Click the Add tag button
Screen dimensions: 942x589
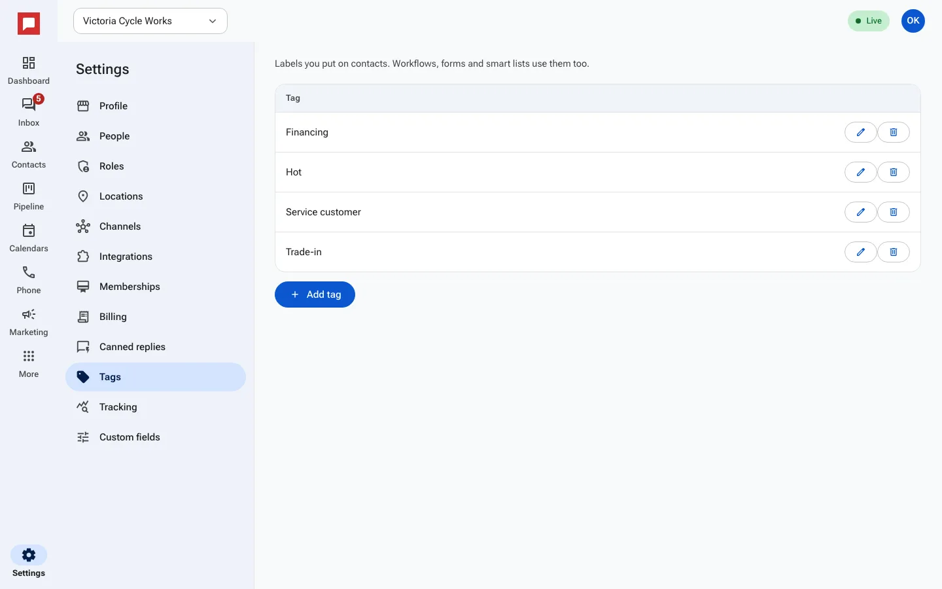[315, 294]
